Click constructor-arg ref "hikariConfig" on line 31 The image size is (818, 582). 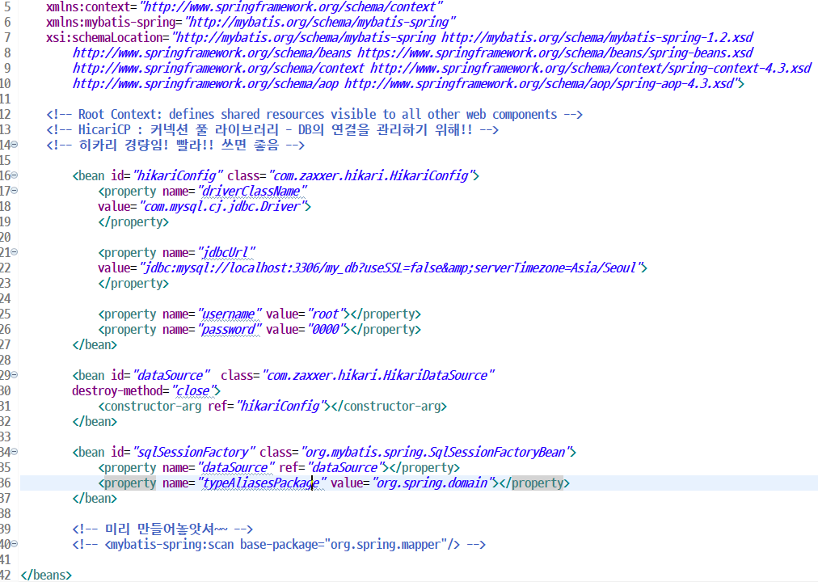[280, 407]
